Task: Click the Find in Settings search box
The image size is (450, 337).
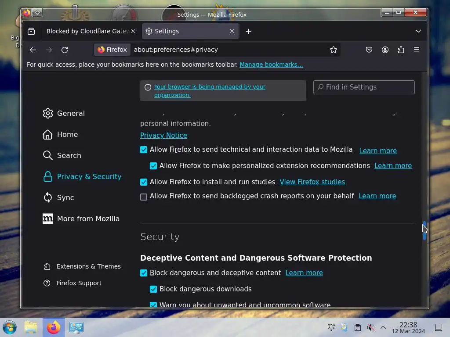Action: click(364, 87)
